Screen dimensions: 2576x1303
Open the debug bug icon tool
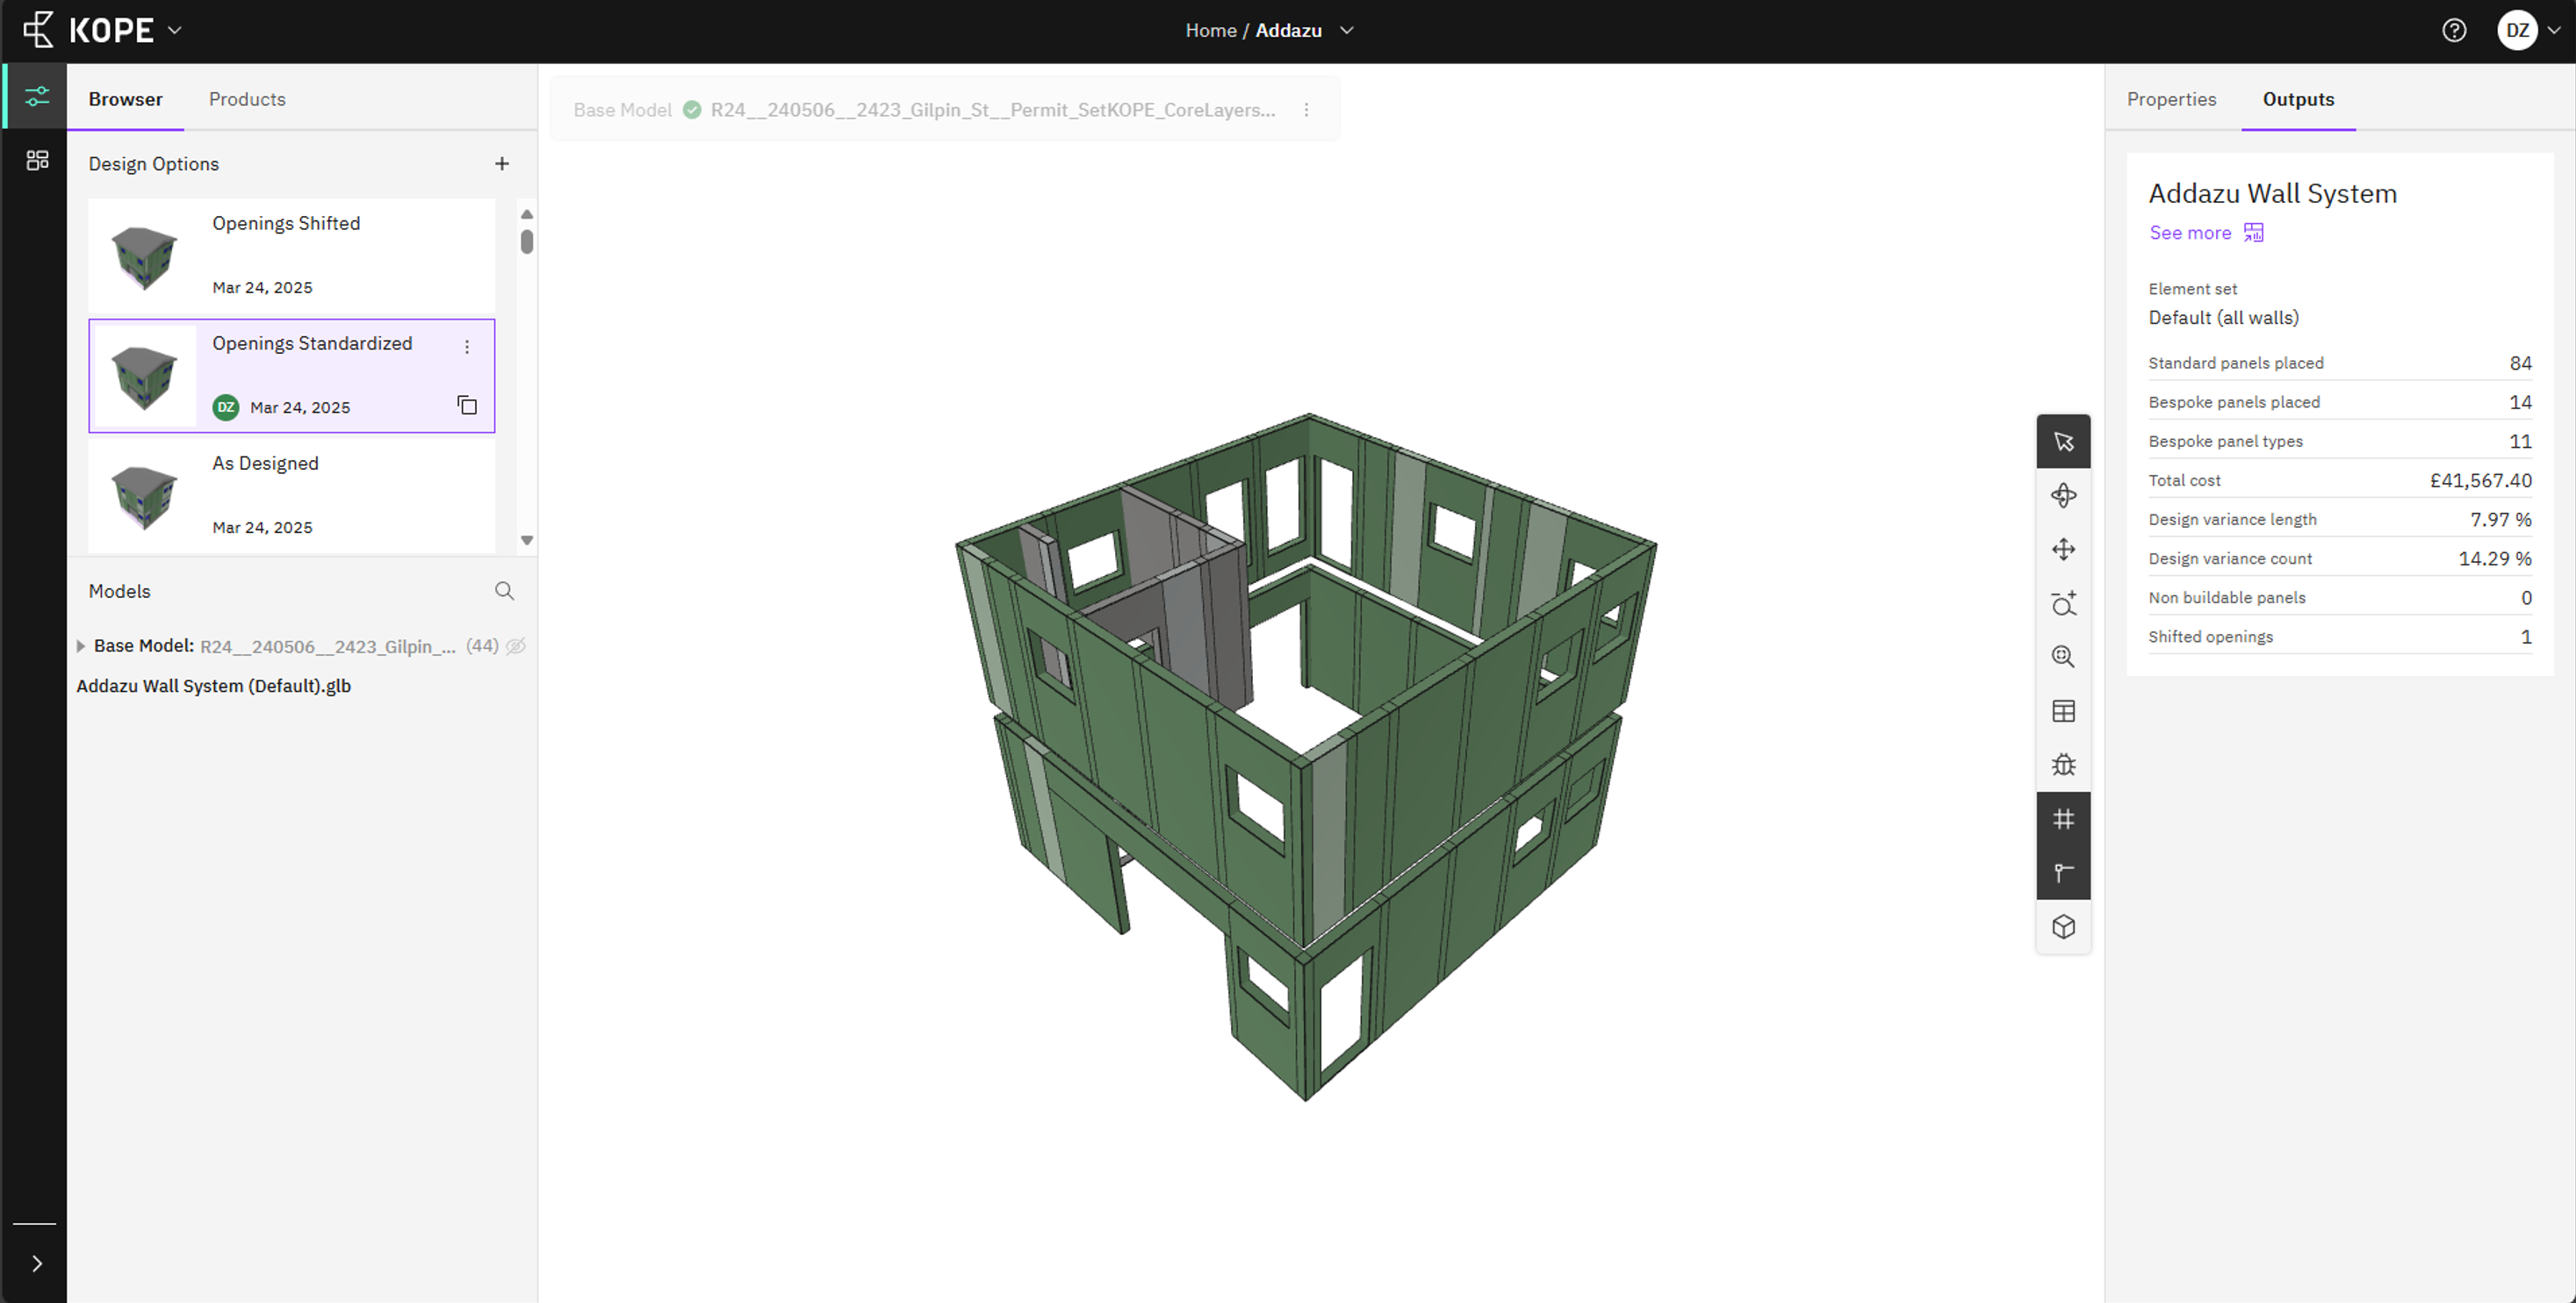(2063, 765)
